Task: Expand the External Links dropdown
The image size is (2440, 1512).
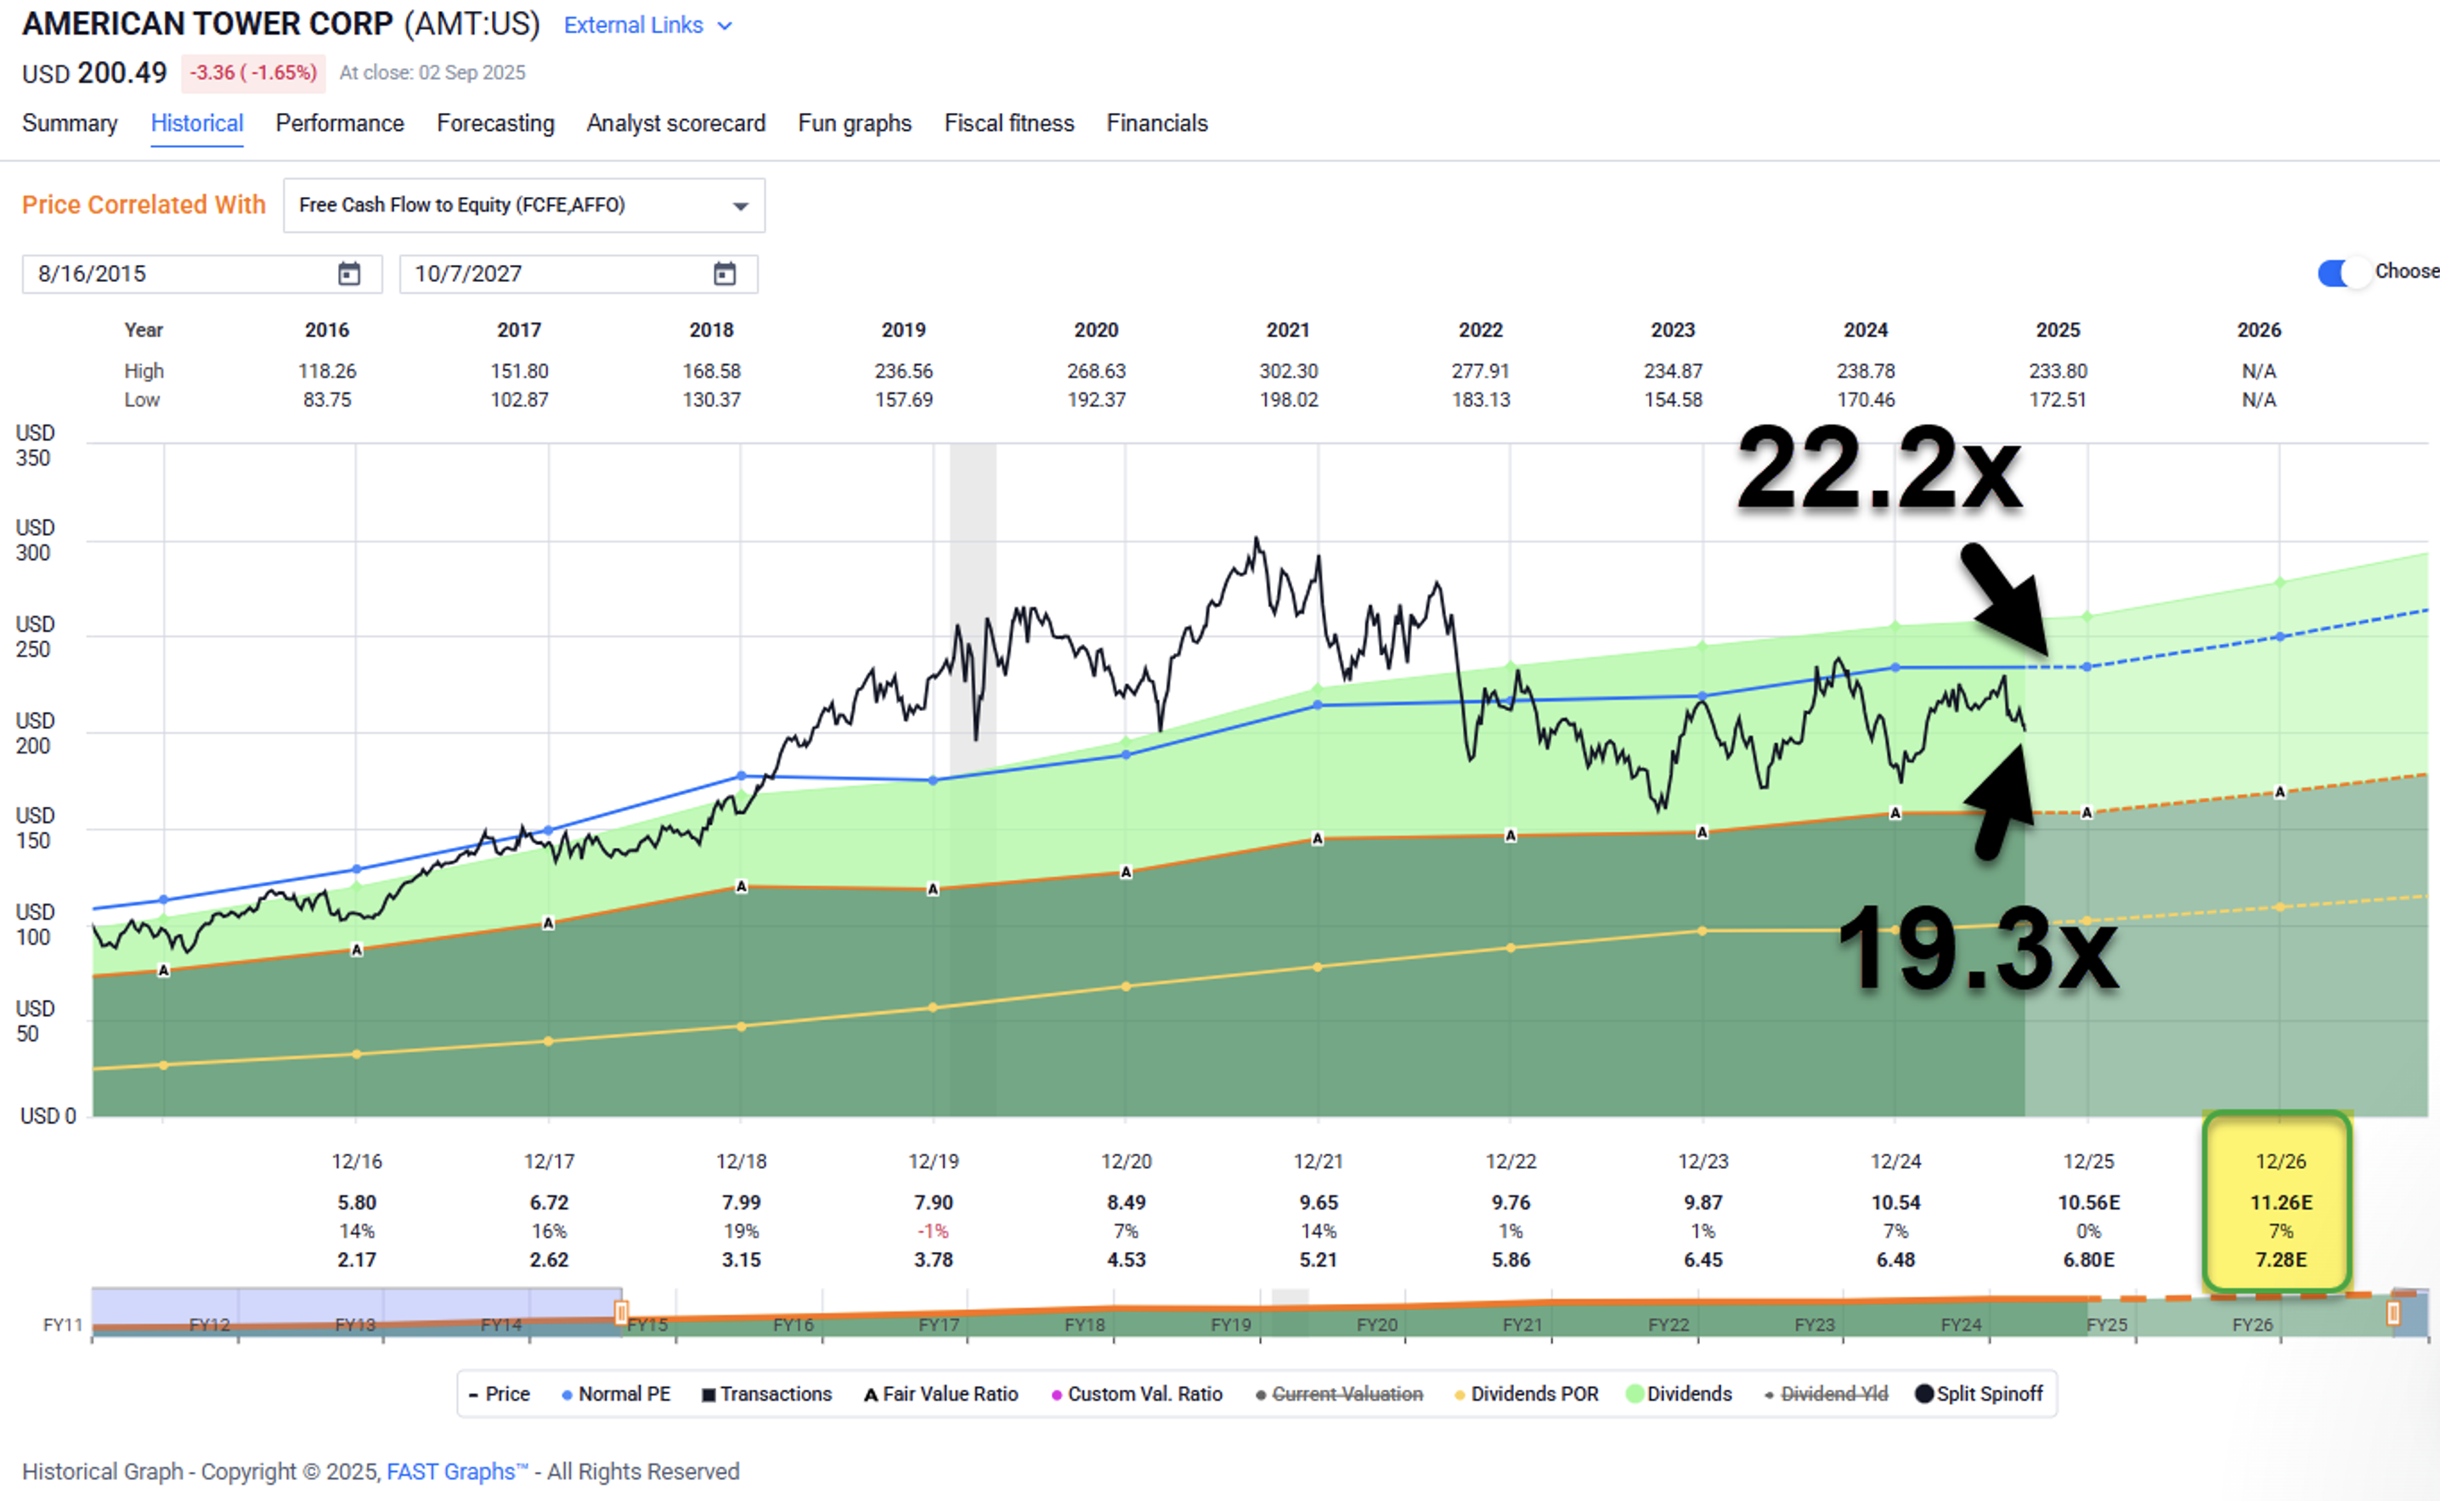Action: pos(647,25)
